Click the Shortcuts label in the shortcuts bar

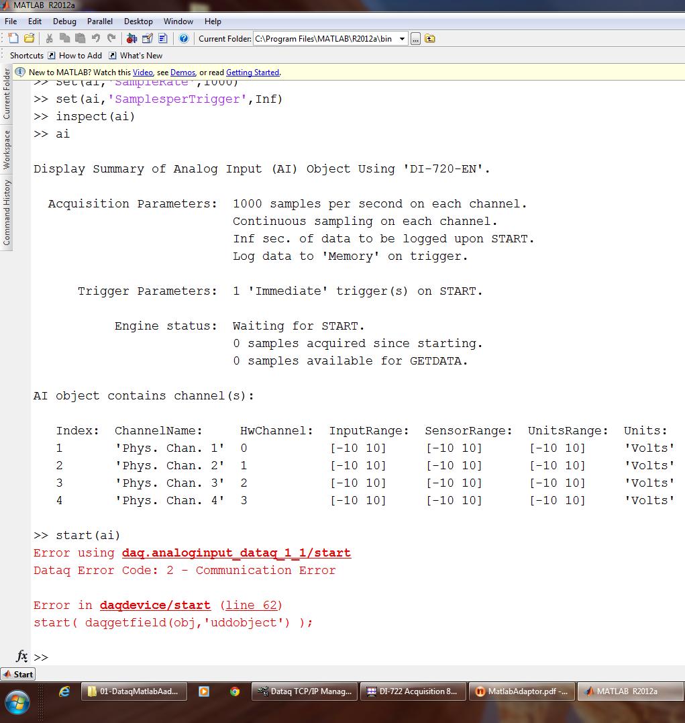(27, 55)
